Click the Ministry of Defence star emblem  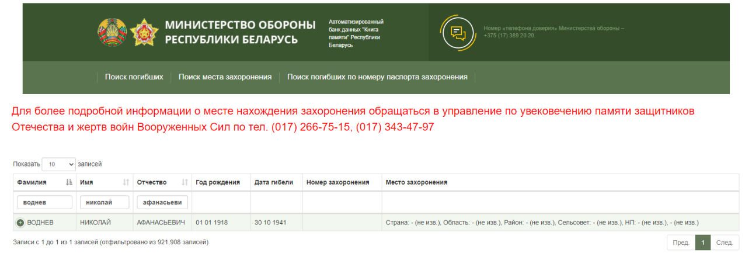tap(144, 32)
